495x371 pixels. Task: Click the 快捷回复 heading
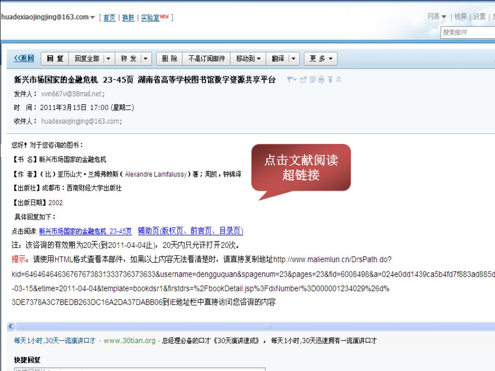click(27, 360)
